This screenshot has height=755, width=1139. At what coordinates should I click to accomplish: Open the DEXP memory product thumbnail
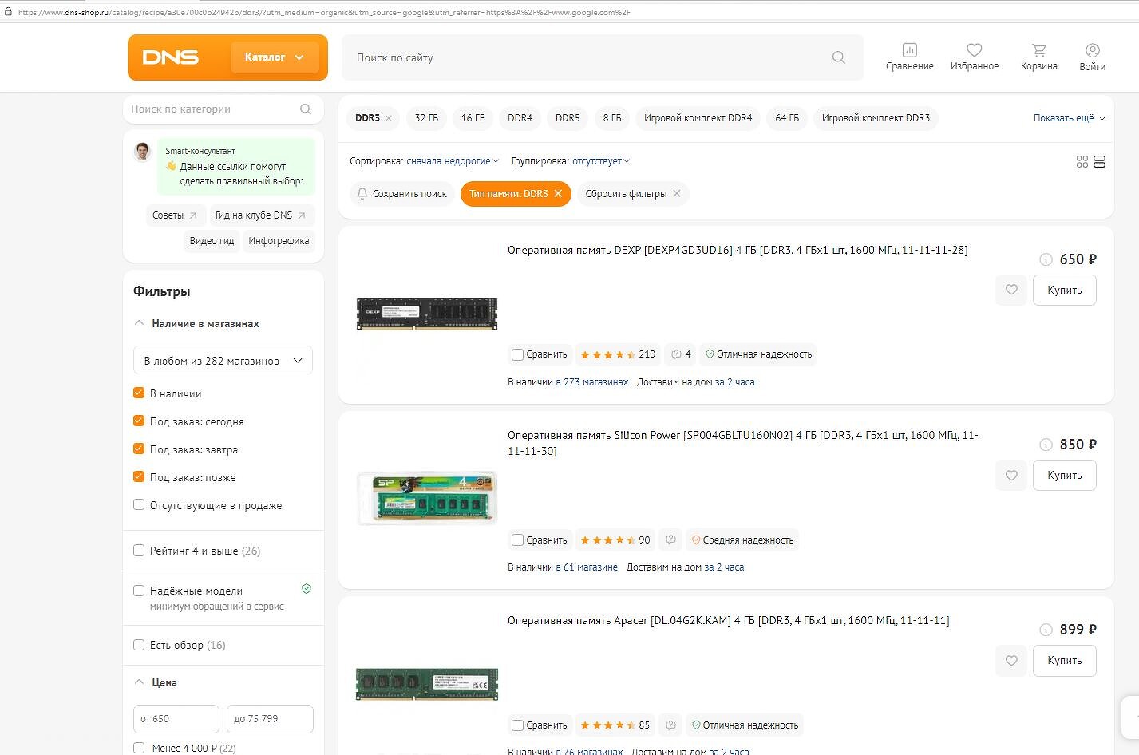point(427,314)
